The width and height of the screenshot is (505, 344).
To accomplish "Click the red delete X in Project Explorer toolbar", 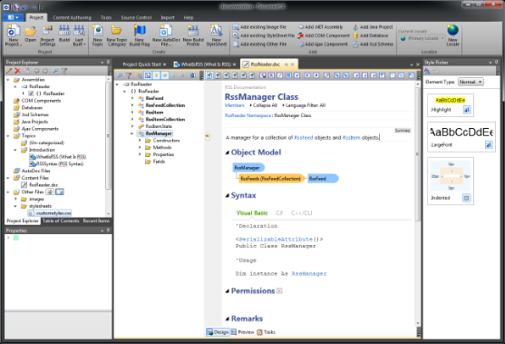I will [17, 71].
